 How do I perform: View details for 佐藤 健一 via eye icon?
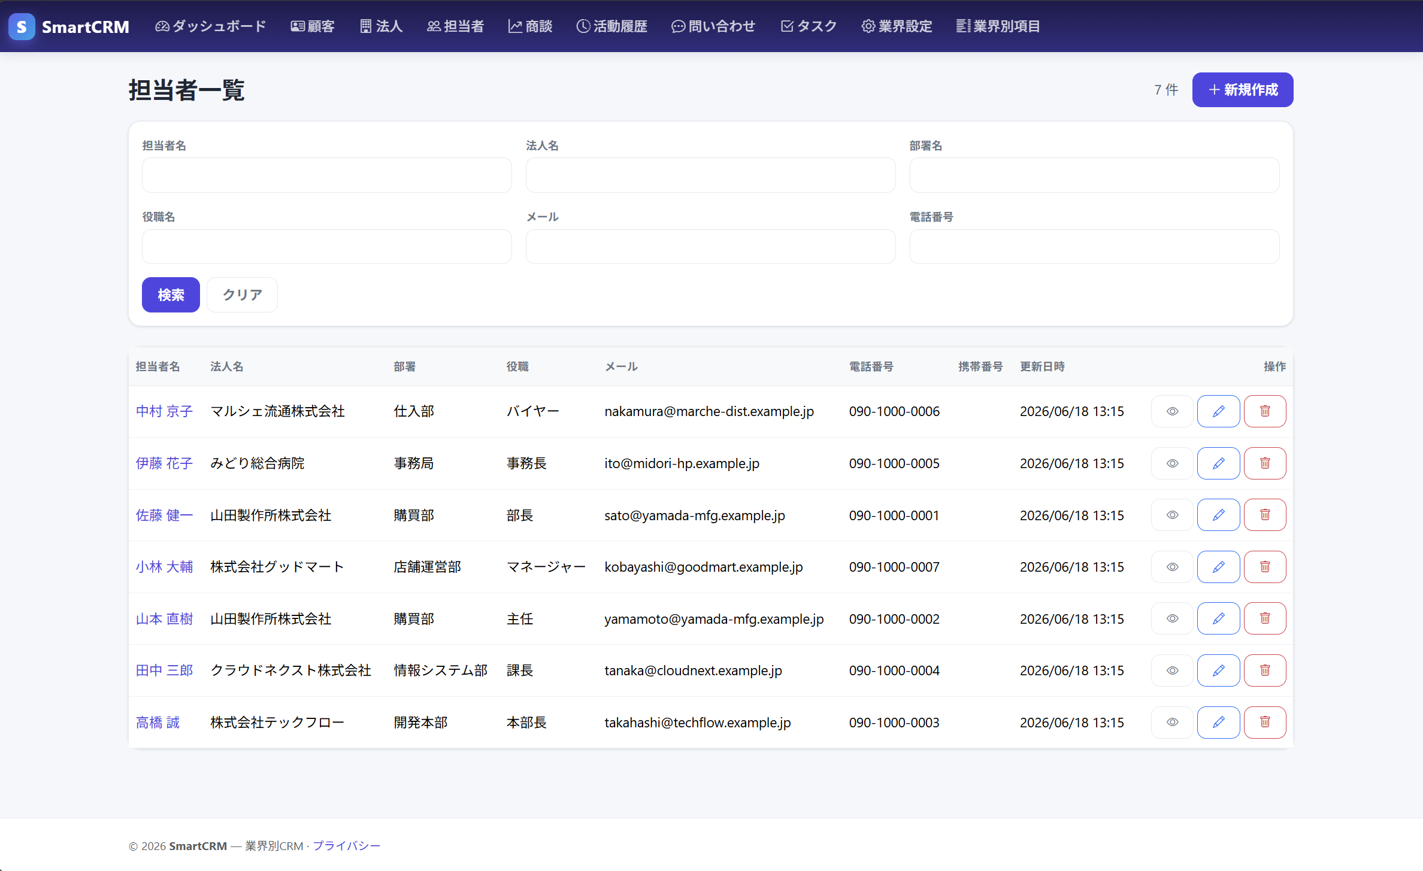[x=1172, y=515]
